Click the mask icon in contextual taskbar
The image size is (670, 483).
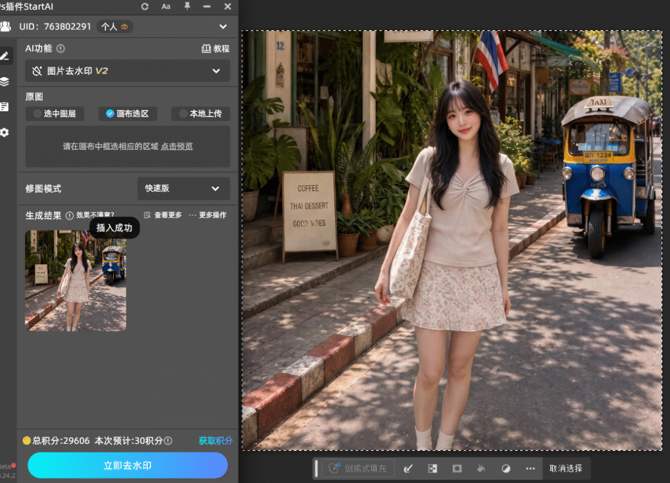[457, 469]
